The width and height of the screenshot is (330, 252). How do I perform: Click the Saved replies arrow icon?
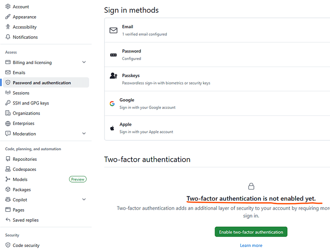point(8,220)
